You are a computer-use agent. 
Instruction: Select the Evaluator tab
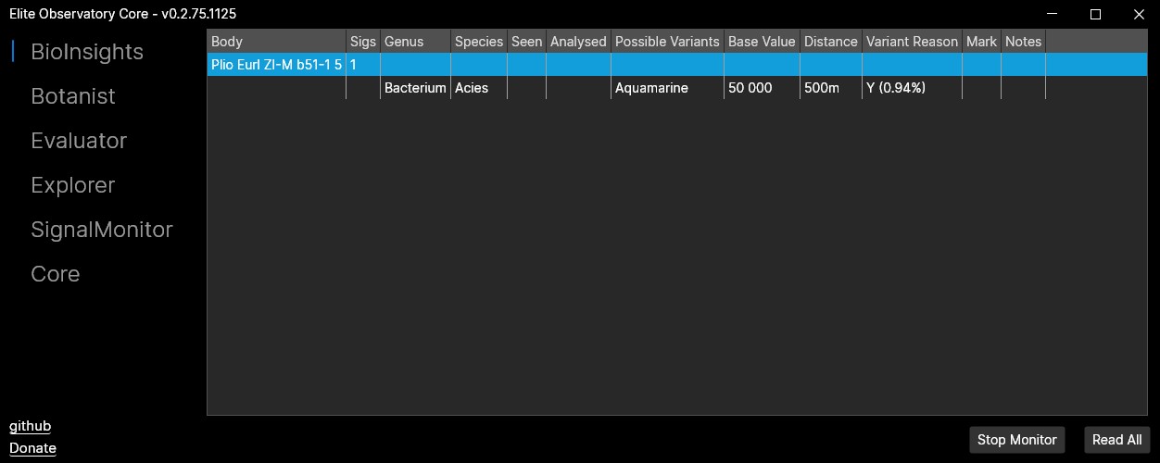tap(79, 141)
